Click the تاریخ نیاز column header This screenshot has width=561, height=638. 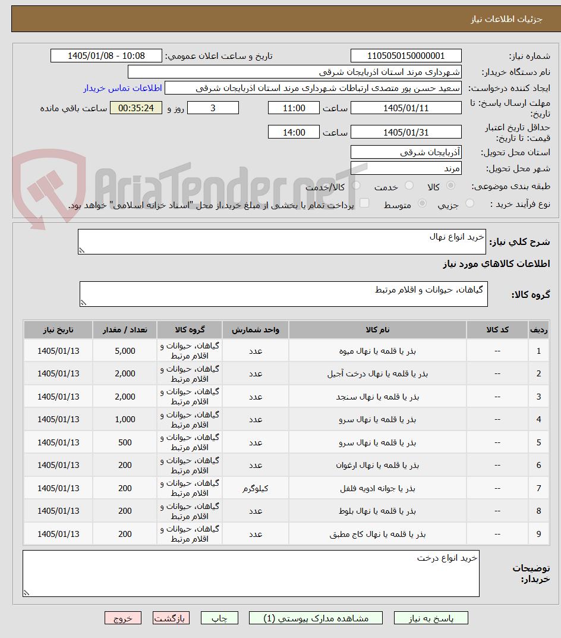[58, 329]
